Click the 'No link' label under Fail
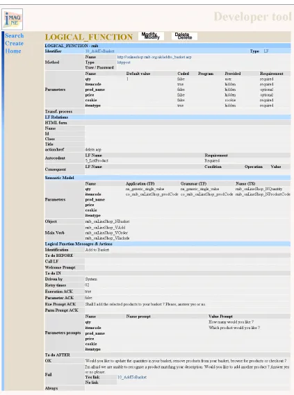The height and width of the screenshot is (395, 294). click(x=92, y=383)
